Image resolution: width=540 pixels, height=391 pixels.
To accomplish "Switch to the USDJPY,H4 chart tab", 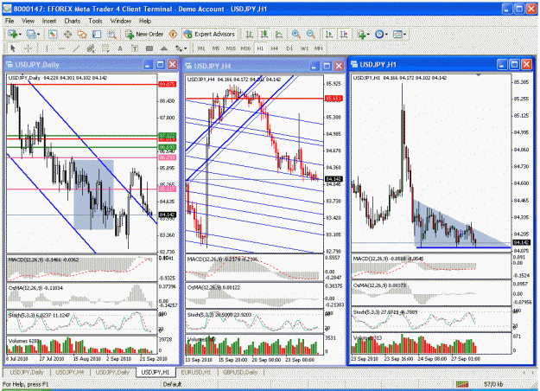I will (x=70, y=372).
